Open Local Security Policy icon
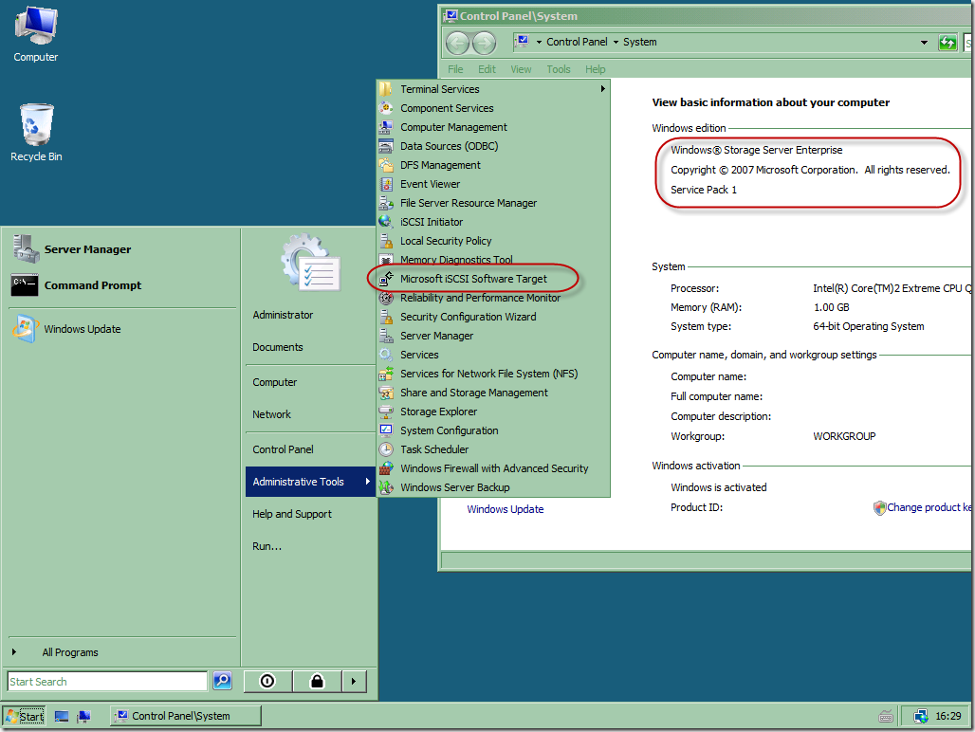The height and width of the screenshot is (732, 975). tap(386, 241)
